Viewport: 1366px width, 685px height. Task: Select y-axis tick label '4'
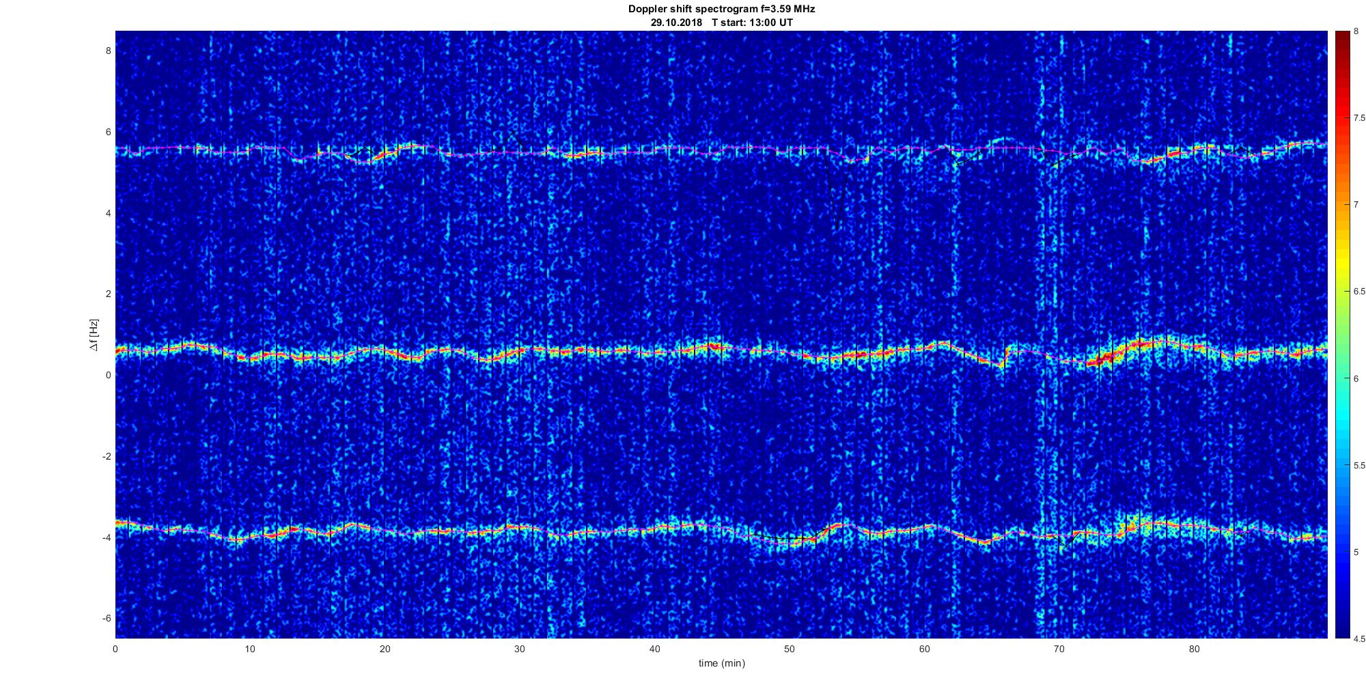(x=108, y=213)
